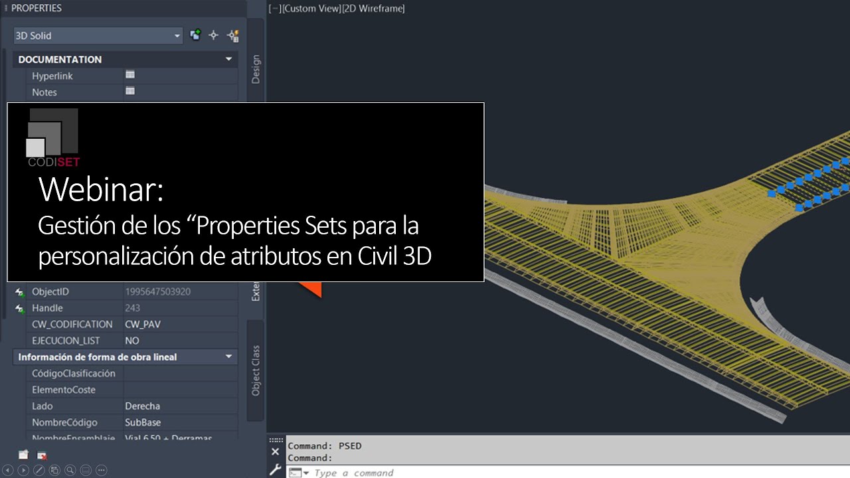Click a blue grip on the selected solid

(772, 193)
